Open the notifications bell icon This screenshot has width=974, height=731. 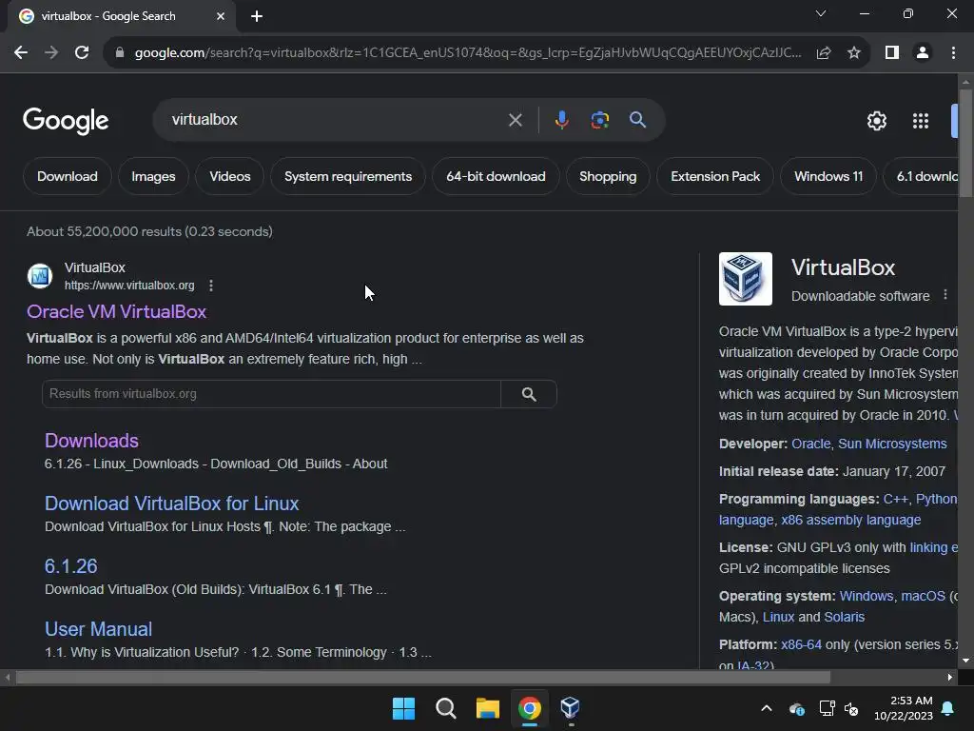[x=948, y=708]
